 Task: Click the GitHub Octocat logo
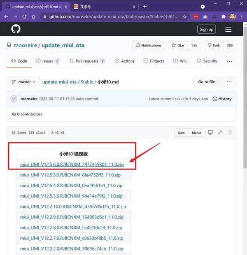pyautogui.click(x=15, y=29)
